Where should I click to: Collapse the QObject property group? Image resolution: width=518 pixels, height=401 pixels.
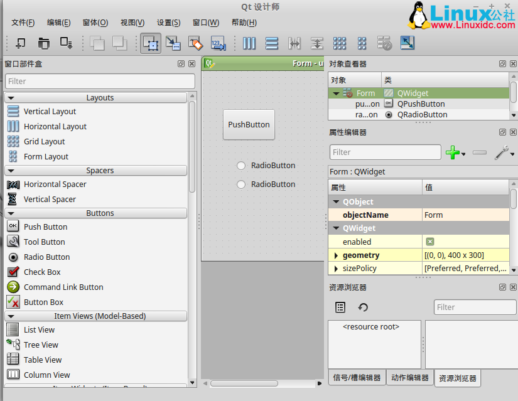337,201
